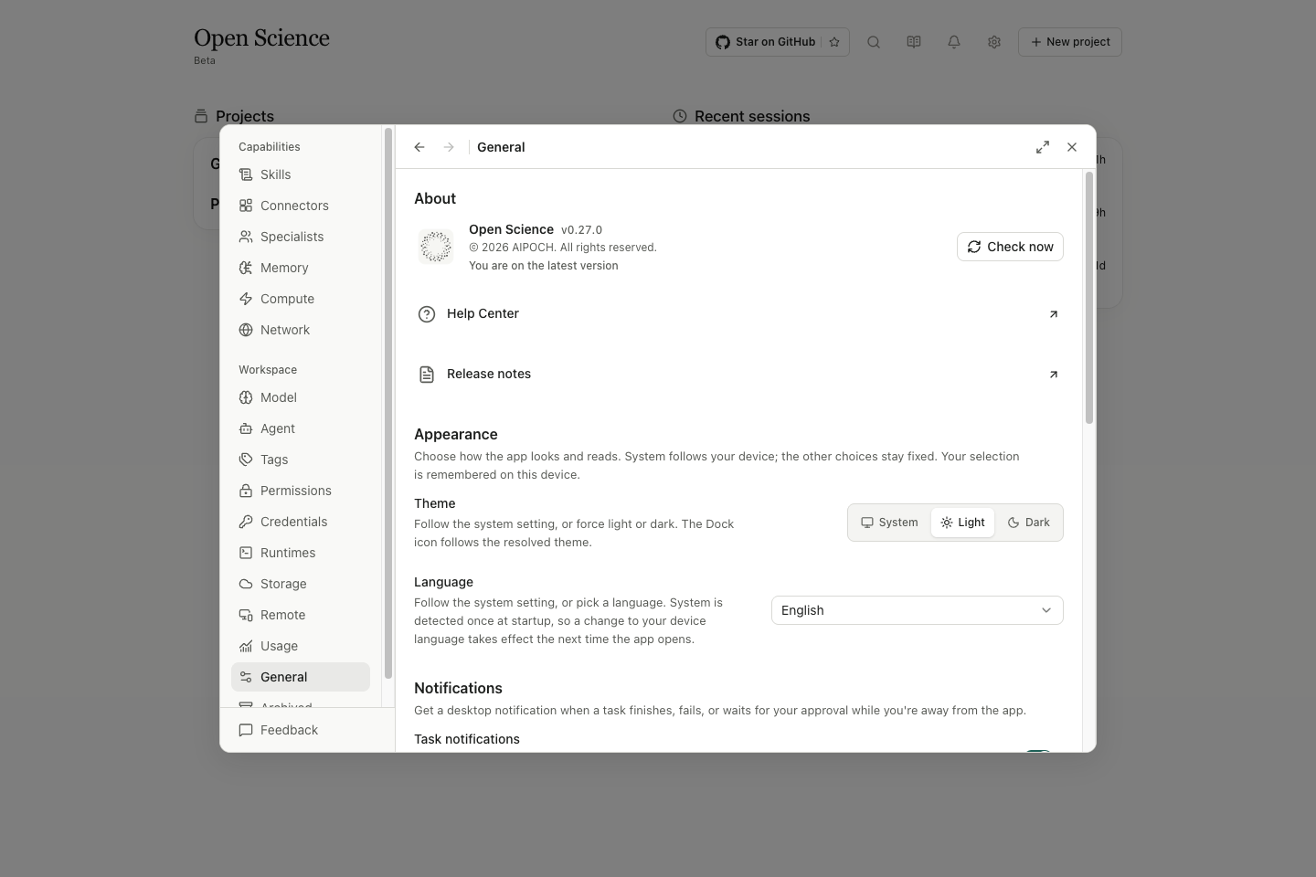The image size is (1316, 877).
Task: Select Agent in the Workspace list
Action: click(x=301, y=428)
